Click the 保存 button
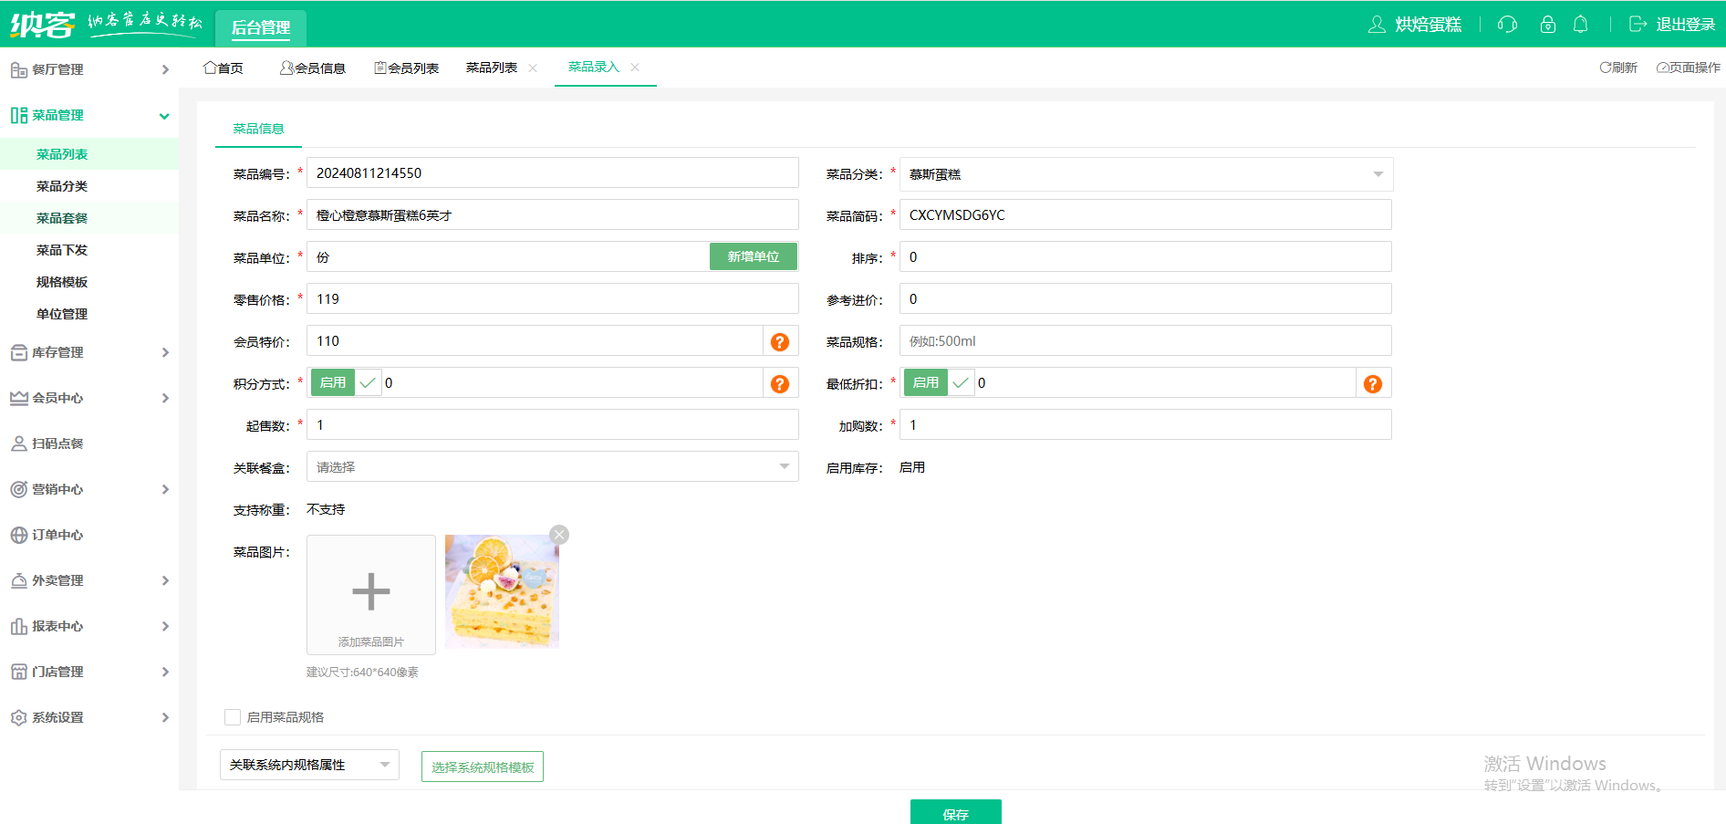 coord(956,812)
